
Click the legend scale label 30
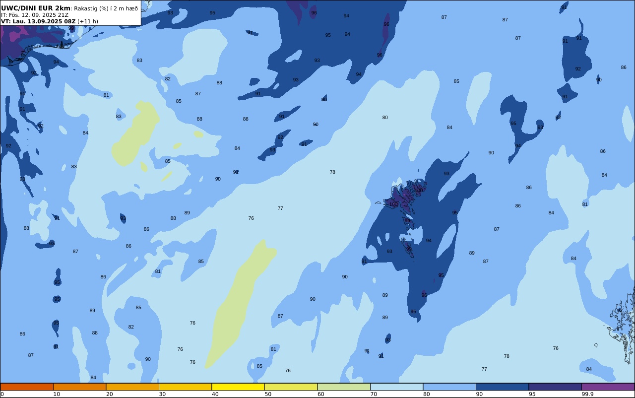(x=162, y=394)
